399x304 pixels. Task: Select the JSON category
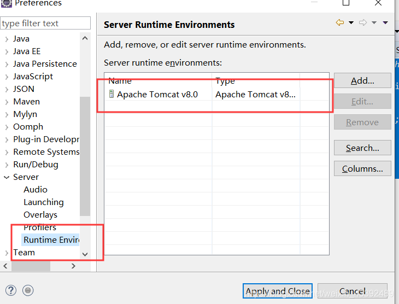[x=24, y=89]
